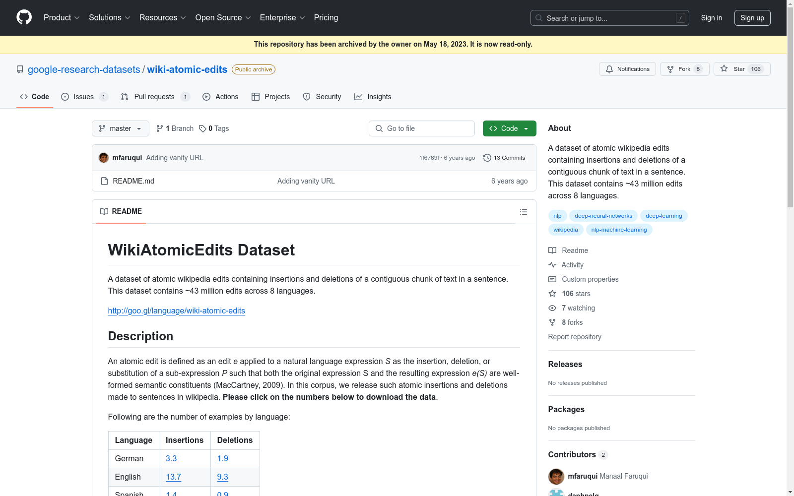Viewport: 794px width, 496px height.
Task: Click the pulse icon next to Activity
Action: 552,265
